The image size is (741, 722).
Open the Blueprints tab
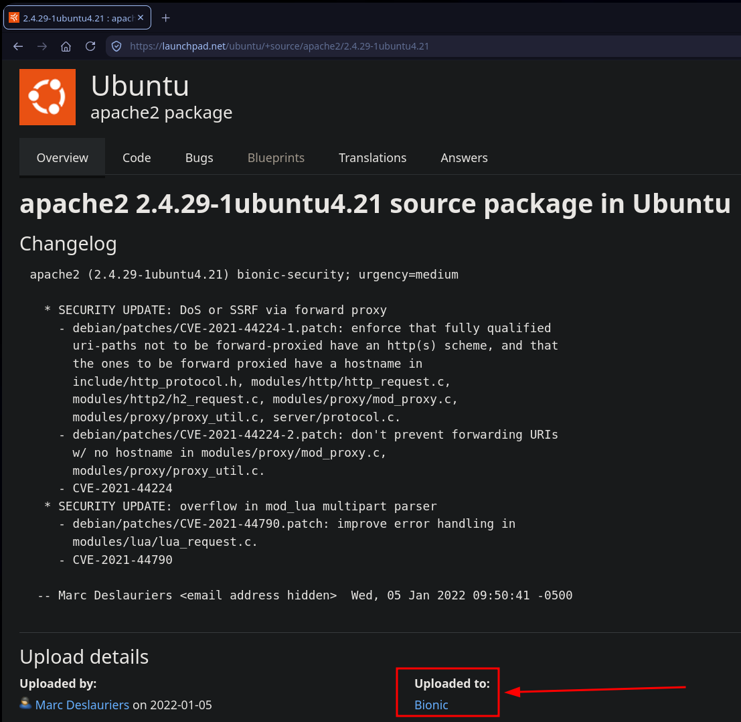(x=276, y=157)
